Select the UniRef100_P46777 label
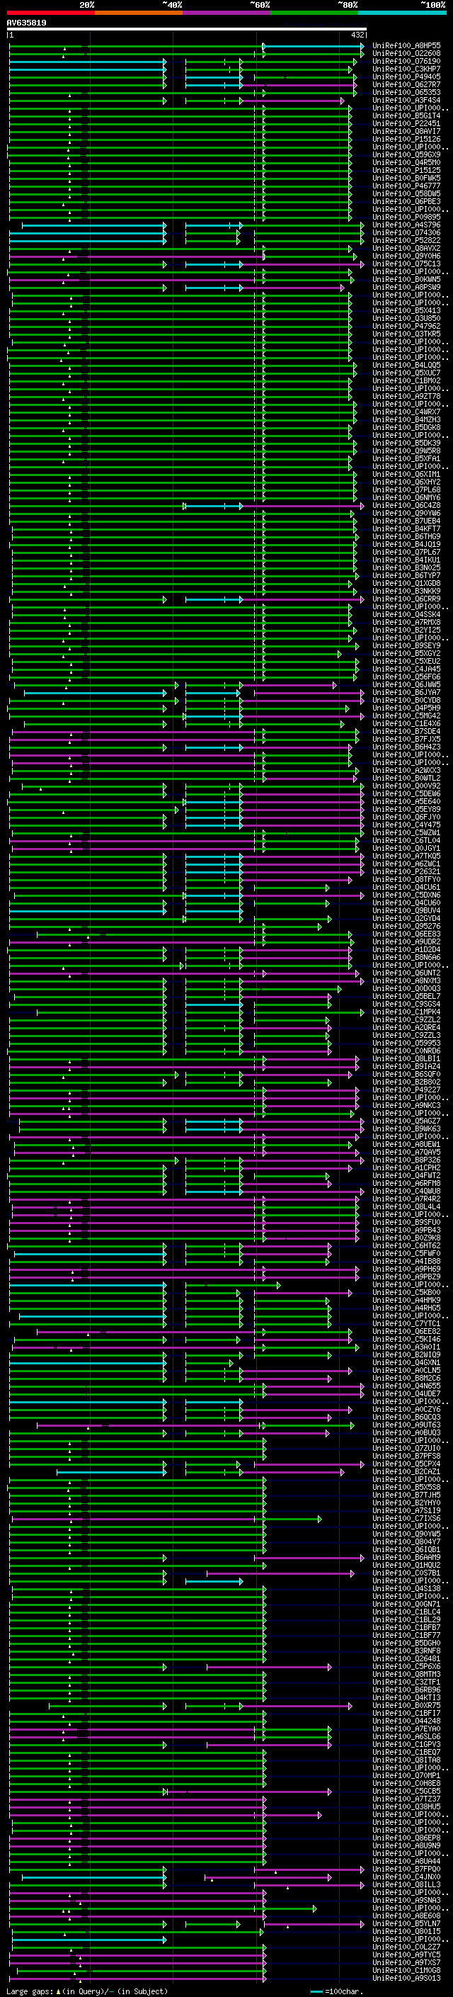This screenshot has width=453, height=1997. (x=406, y=186)
